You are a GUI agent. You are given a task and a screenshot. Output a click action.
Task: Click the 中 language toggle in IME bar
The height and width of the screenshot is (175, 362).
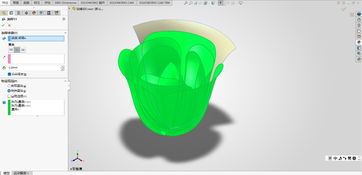(x=335, y=158)
